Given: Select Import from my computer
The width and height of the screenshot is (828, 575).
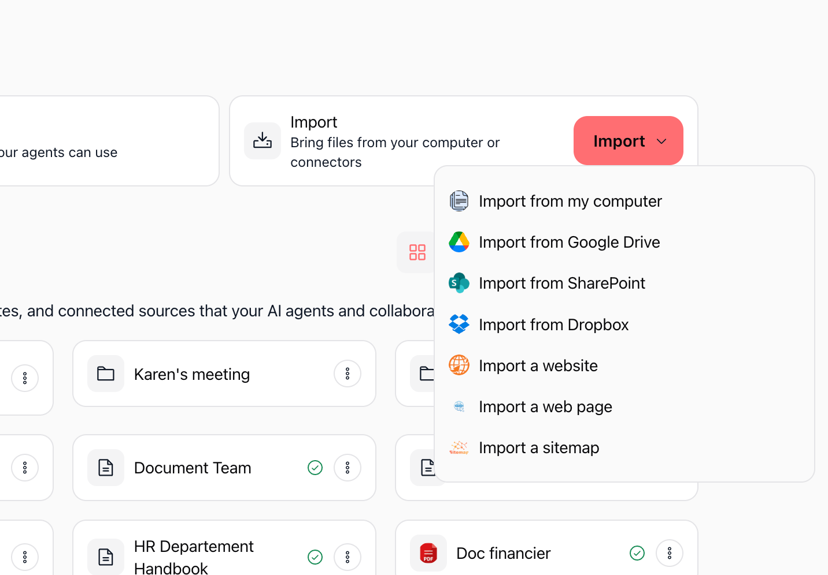Looking at the screenshot, I should click(x=624, y=201).
